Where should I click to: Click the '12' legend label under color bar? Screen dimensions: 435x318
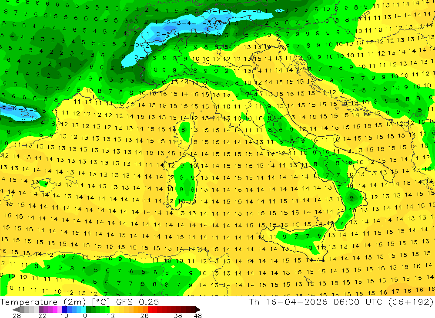[111, 316]
